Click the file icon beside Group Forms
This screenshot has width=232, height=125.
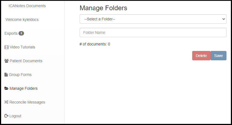pyautogui.click(x=6, y=75)
